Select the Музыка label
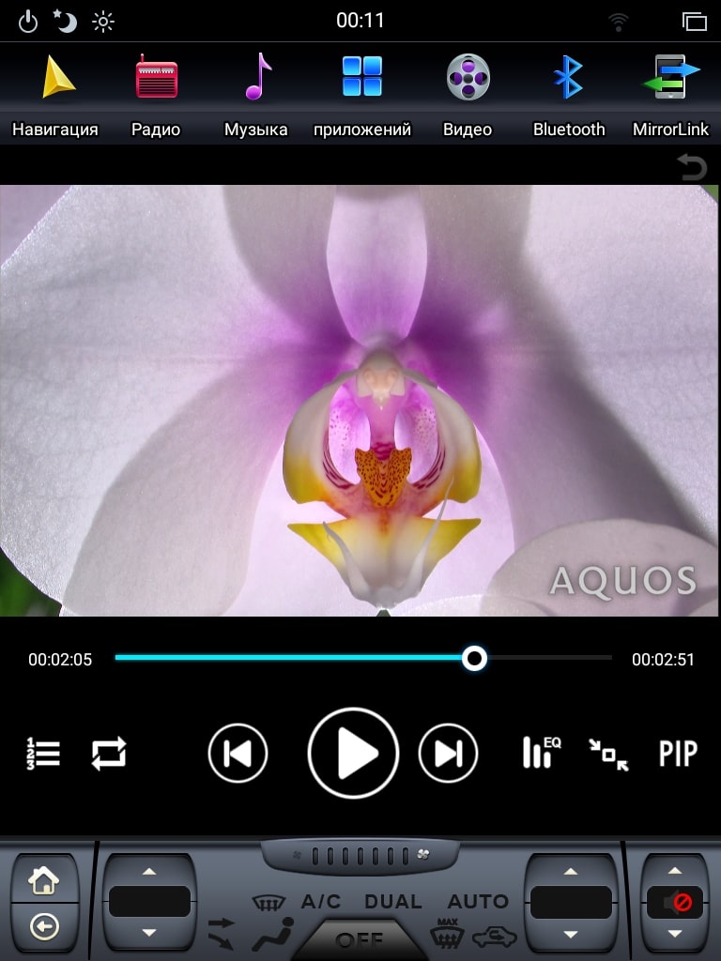The image size is (721, 961). tap(255, 130)
